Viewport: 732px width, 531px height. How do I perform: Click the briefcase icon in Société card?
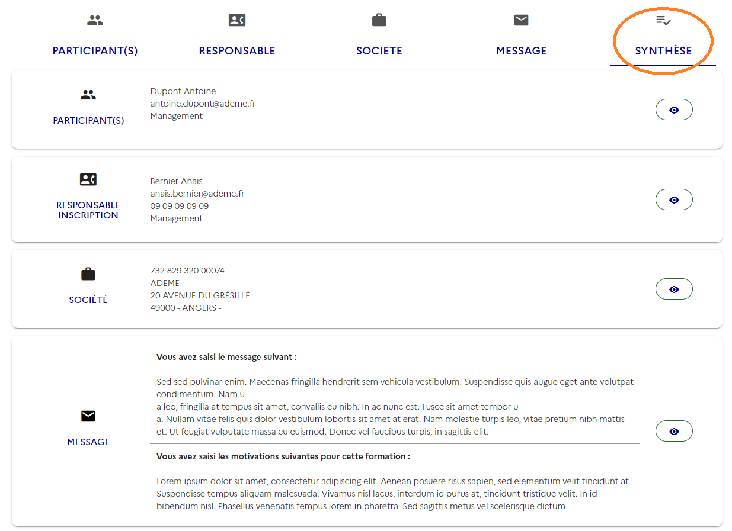tap(88, 274)
